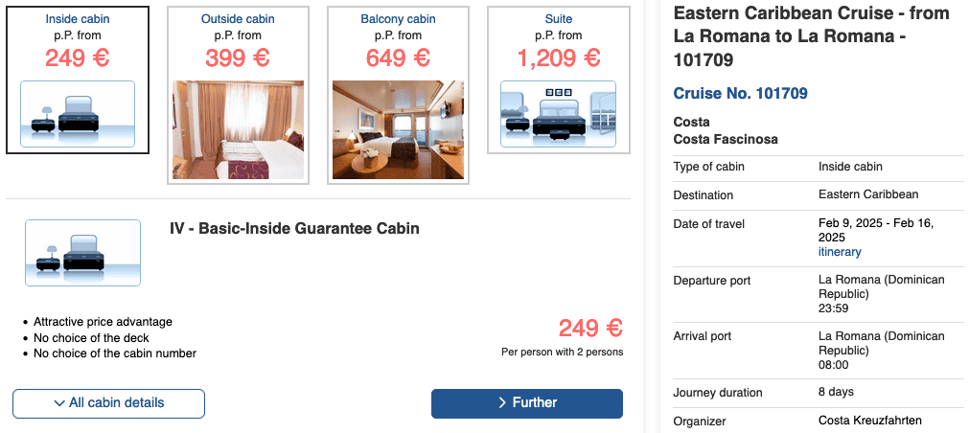
Task: Select the Inside cabin illustration icon
Action: click(x=78, y=113)
